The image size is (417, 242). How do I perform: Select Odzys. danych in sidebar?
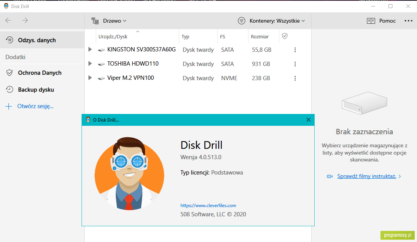pyautogui.click(x=42, y=40)
